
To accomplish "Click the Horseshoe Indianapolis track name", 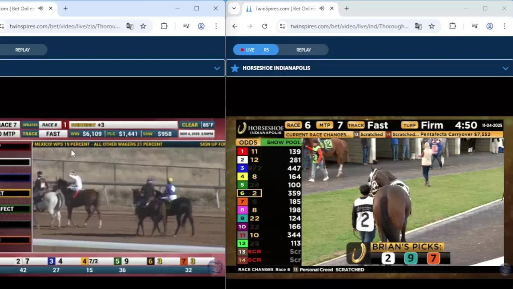I will 276,68.
